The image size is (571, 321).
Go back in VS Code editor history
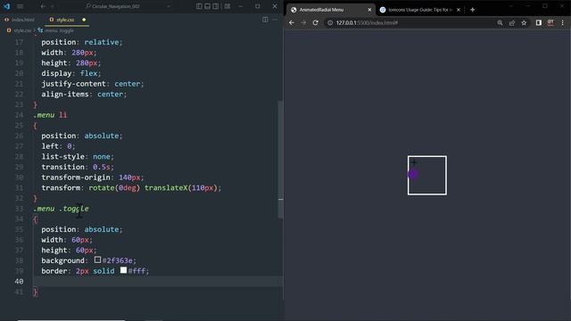coord(44,6)
